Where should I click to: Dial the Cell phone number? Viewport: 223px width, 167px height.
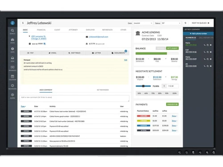point(205,52)
